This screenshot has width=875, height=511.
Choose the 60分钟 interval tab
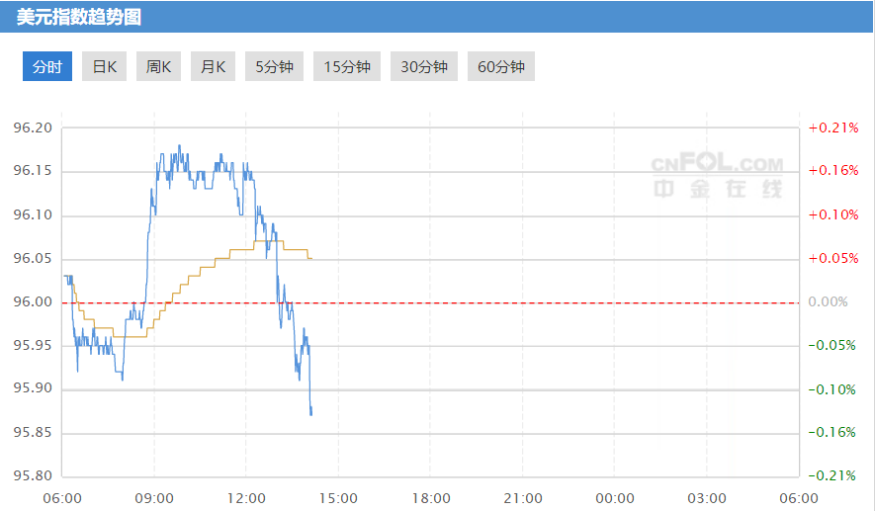pos(500,67)
